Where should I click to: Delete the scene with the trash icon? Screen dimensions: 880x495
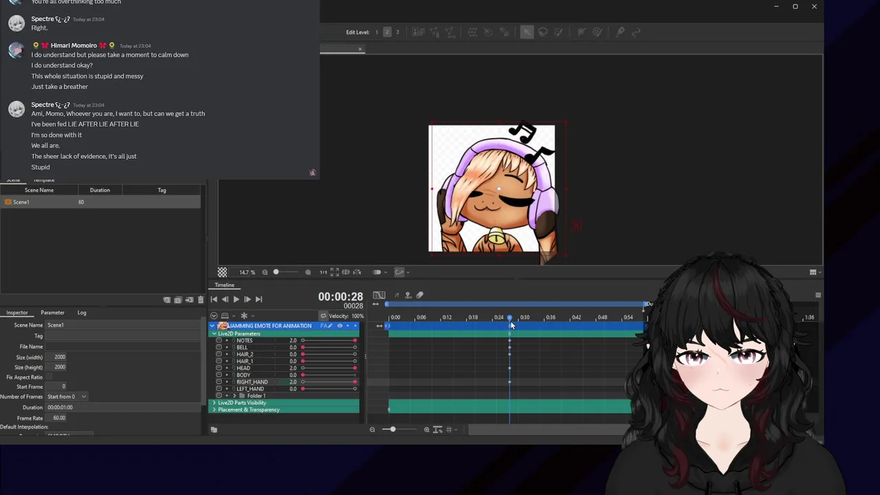pos(201,300)
